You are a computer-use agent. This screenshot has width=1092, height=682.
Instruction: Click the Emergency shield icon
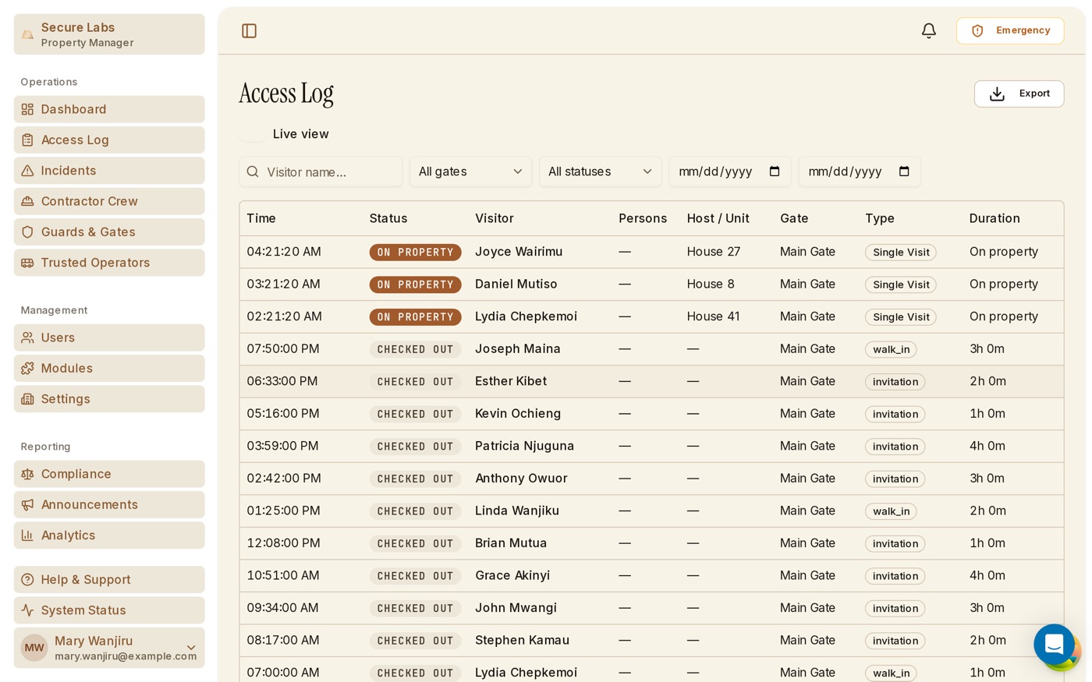click(x=977, y=30)
